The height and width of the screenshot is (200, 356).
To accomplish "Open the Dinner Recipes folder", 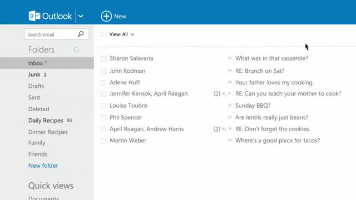I will point(48,132).
